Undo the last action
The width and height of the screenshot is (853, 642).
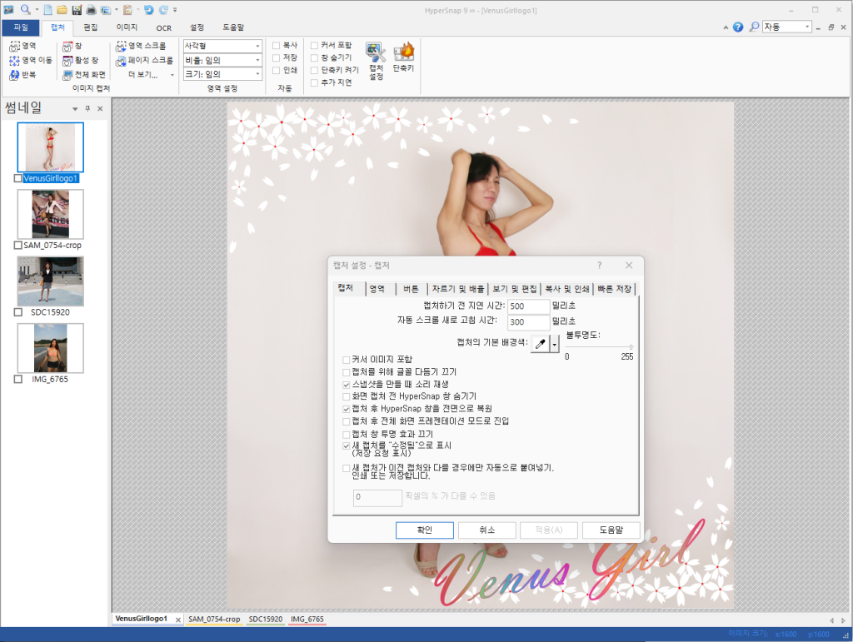click(x=148, y=10)
